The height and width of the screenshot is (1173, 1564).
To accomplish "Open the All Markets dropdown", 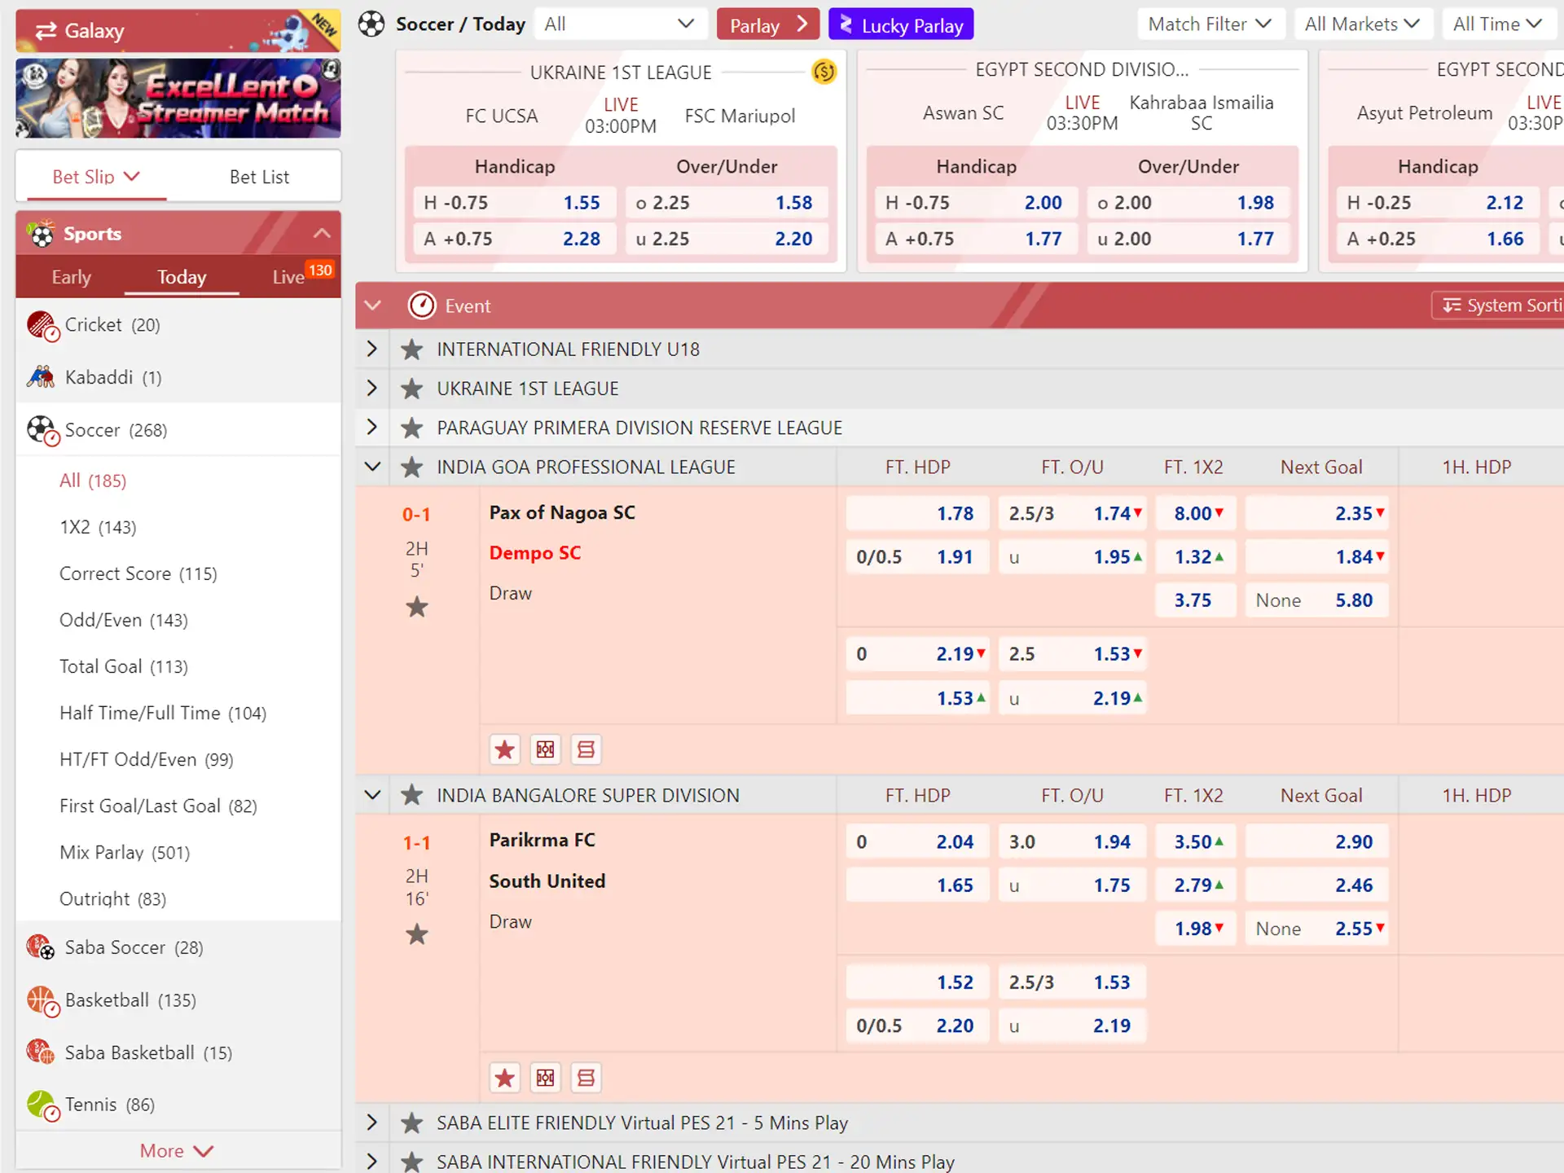I will (1362, 24).
